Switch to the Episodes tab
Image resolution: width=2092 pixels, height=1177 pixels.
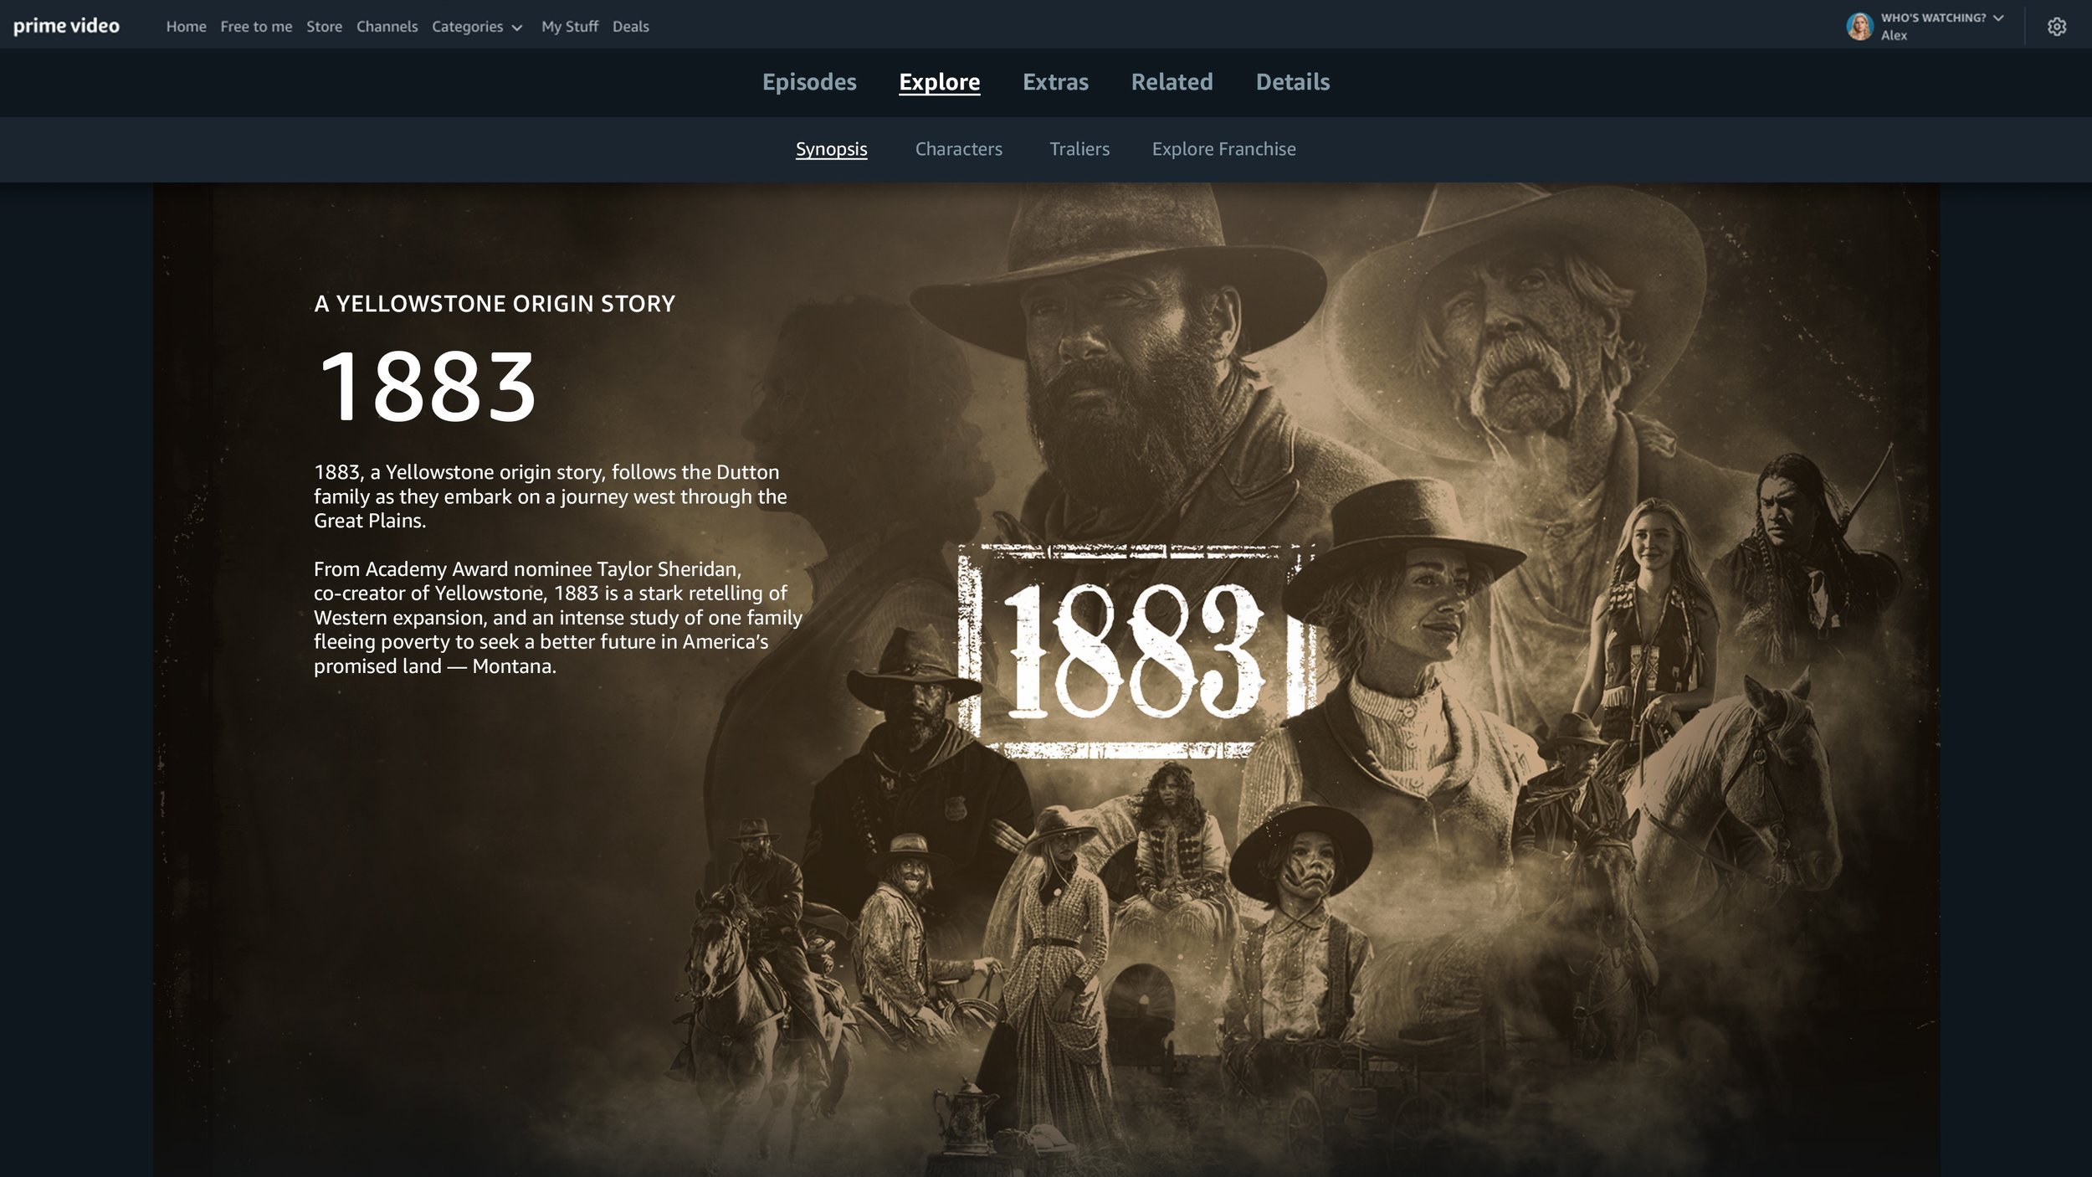pos(809,82)
